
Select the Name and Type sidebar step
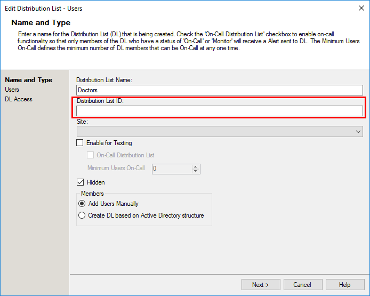tap(29, 80)
